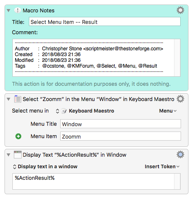Open the Menu dropdown
The image size is (193, 200).
[168, 111]
